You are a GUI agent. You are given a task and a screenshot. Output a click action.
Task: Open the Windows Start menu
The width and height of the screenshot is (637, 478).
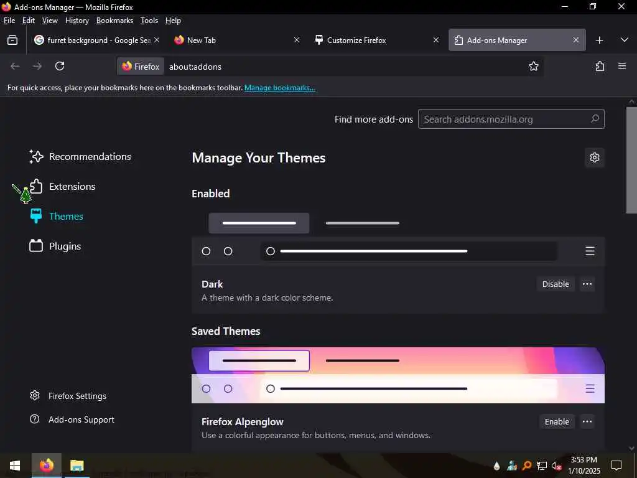tap(15, 466)
